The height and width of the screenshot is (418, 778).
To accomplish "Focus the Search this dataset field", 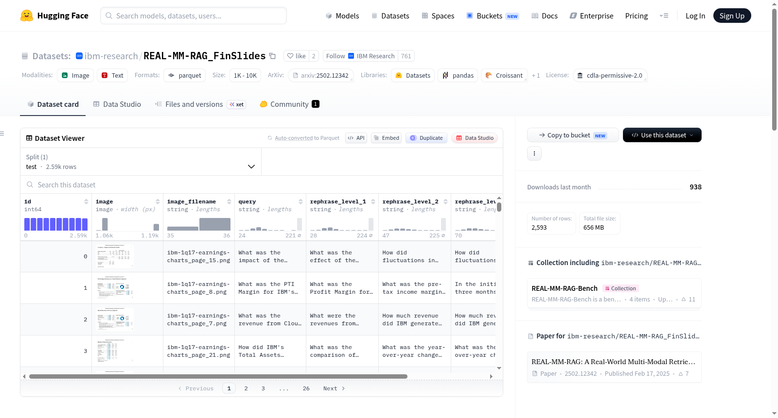I will 262,184.
